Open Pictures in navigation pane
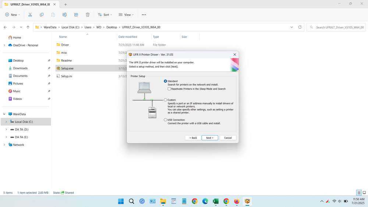 point(18,84)
